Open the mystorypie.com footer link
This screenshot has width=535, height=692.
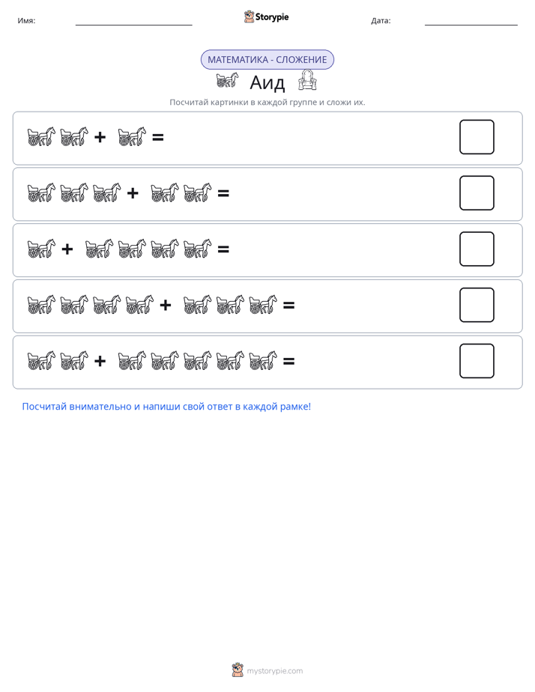[274, 671]
